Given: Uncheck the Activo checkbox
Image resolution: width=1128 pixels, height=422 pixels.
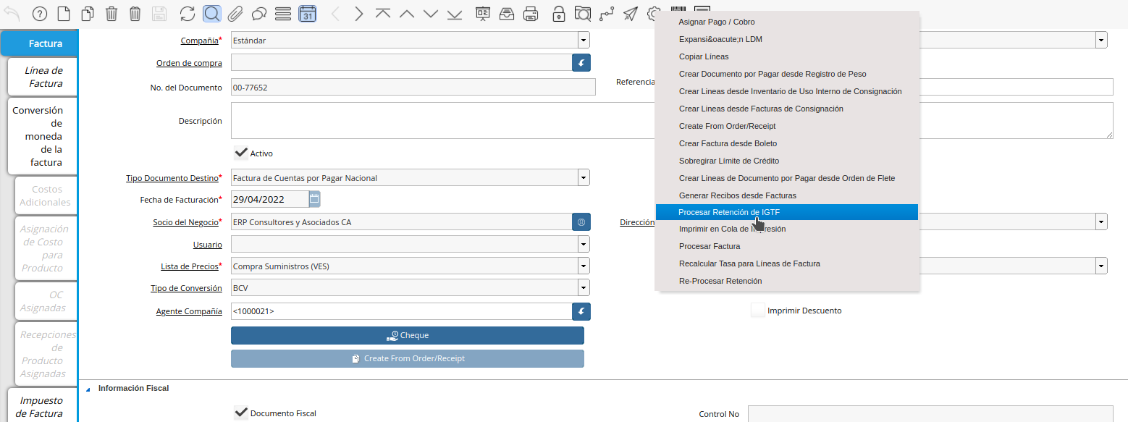Looking at the screenshot, I should (x=242, y=153).
